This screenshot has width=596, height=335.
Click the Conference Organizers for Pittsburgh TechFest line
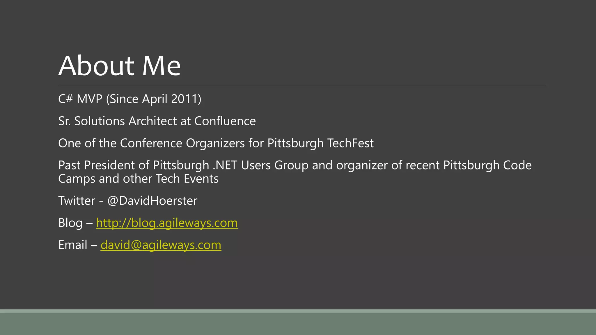216,143
